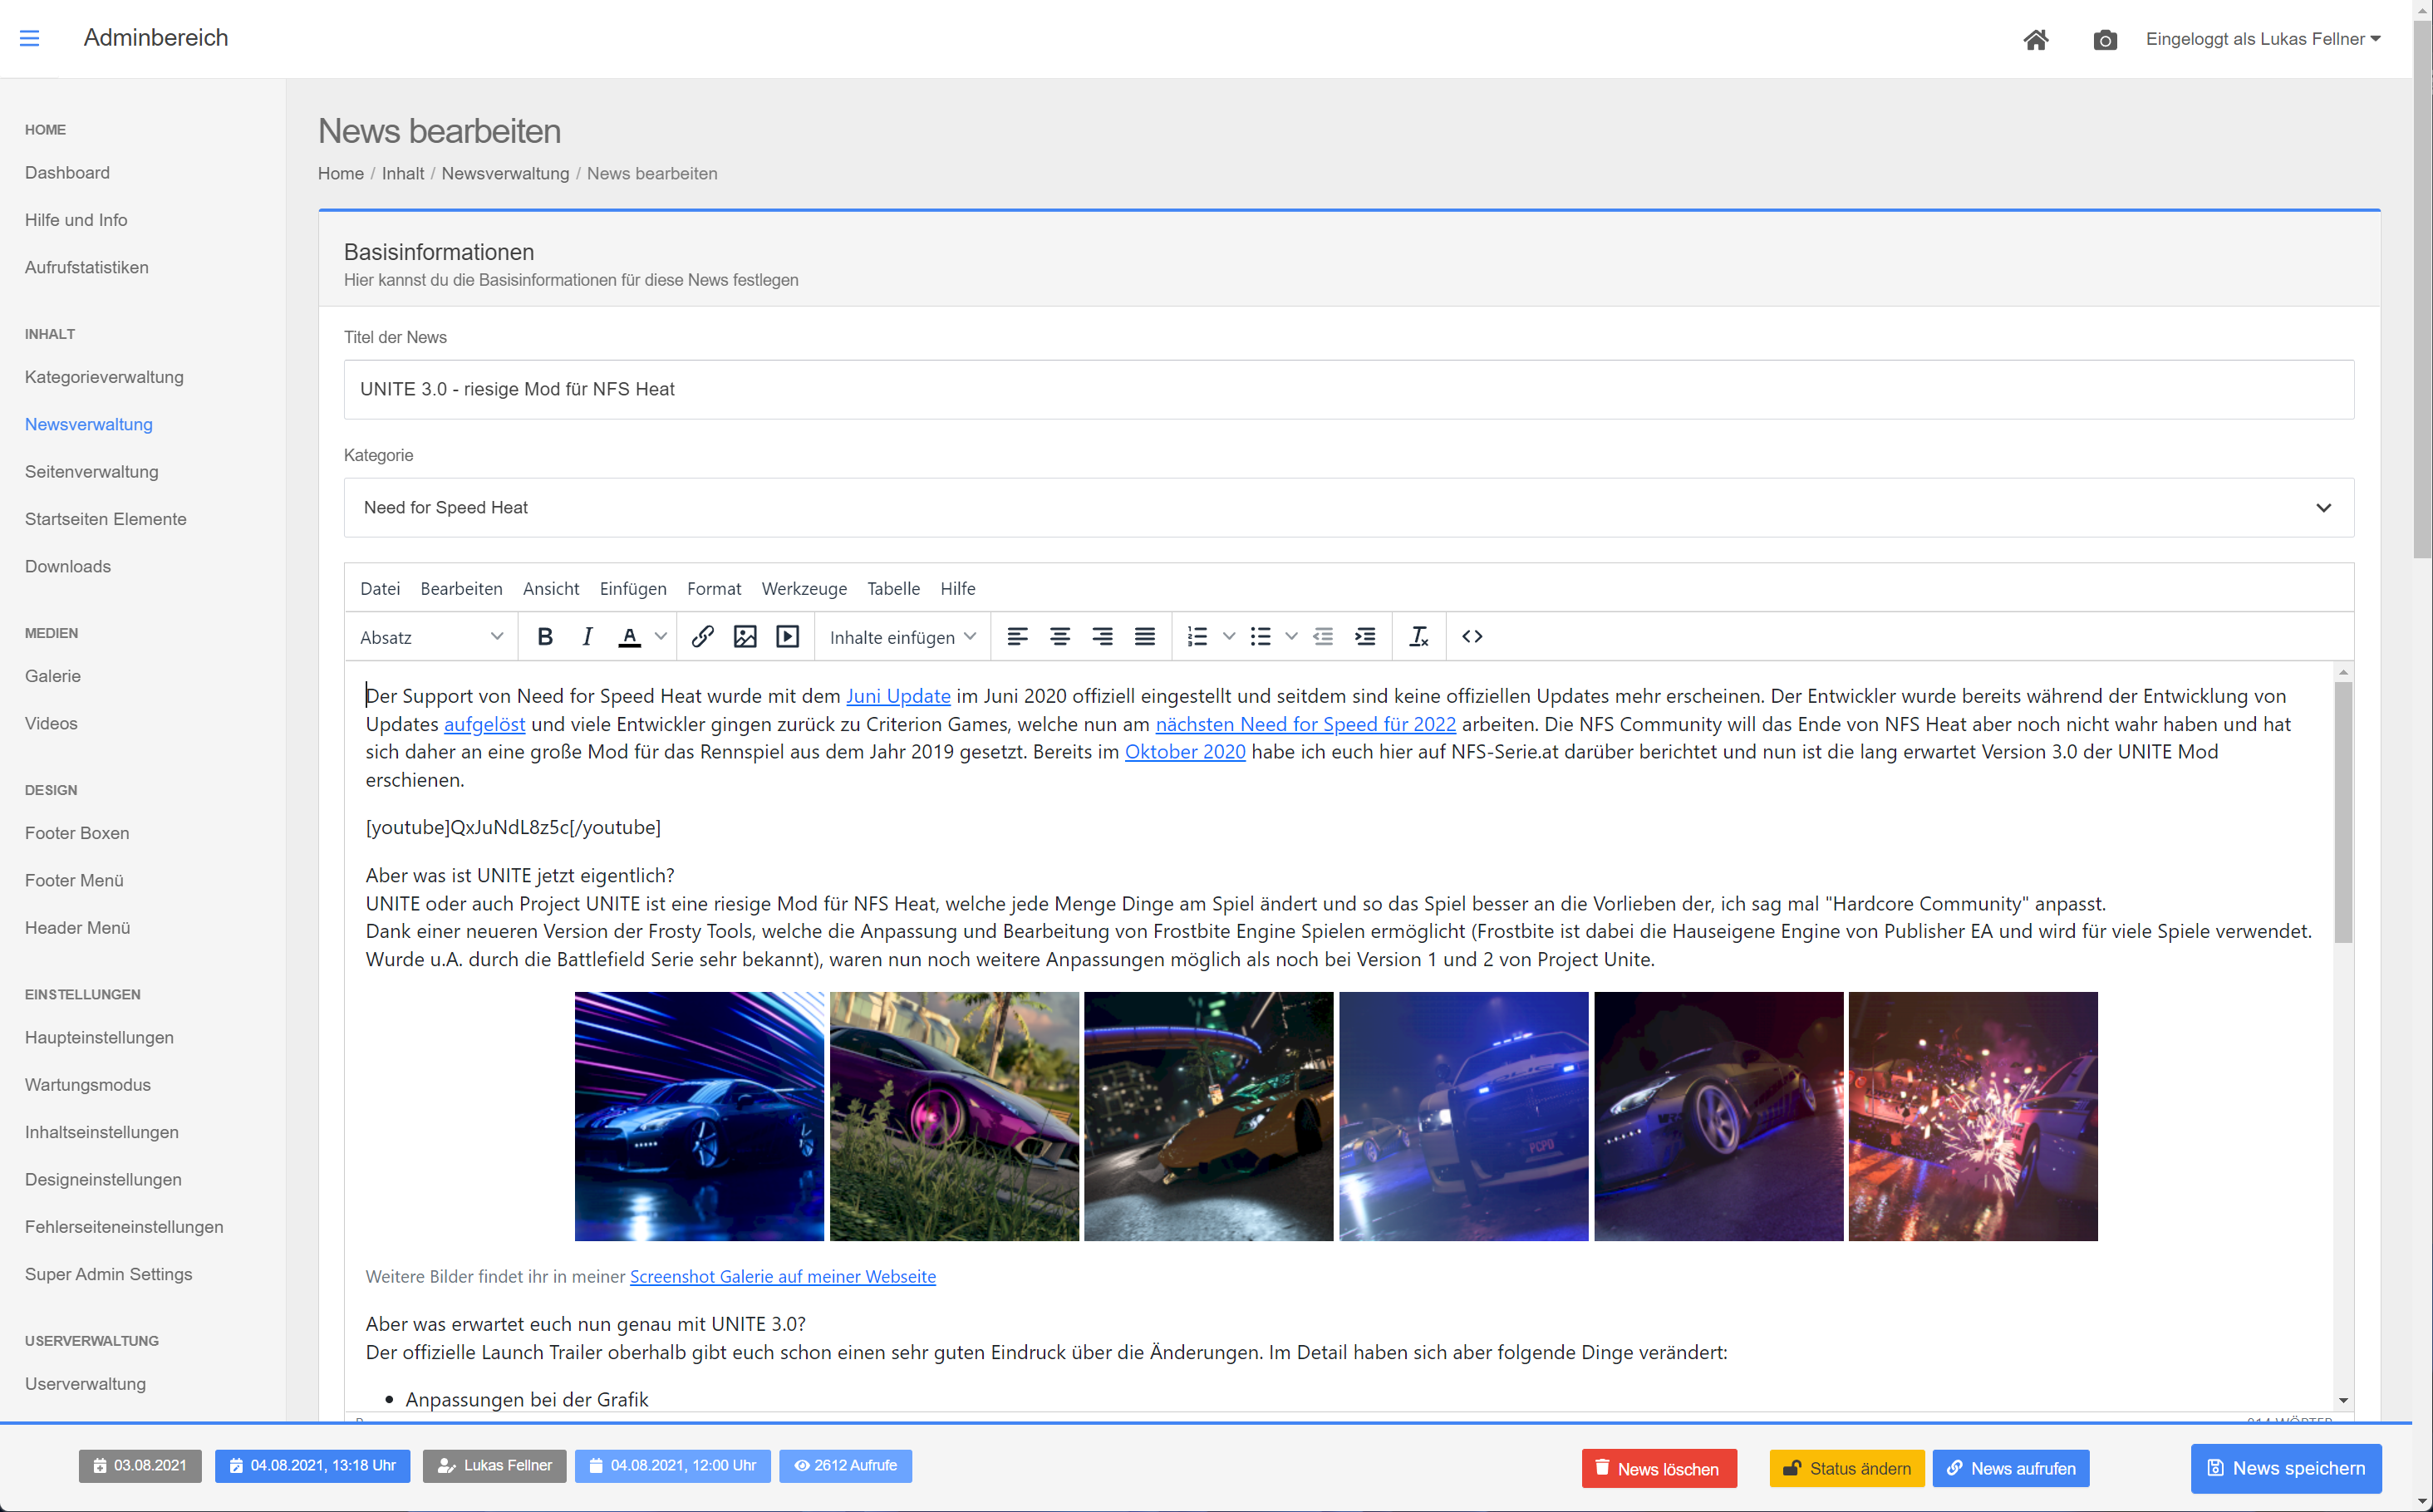Viewport: 2433px width, 1512px height.
Task: Open Dashboard in sidebar
Action: 67,172
